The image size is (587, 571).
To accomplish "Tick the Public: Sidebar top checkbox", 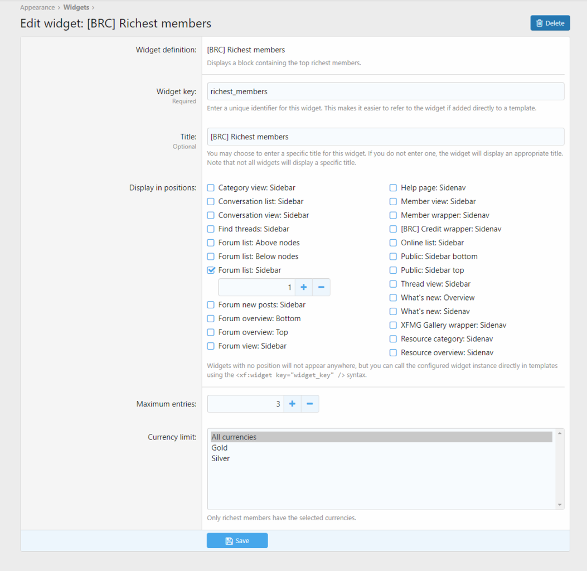I will (394, 270).
